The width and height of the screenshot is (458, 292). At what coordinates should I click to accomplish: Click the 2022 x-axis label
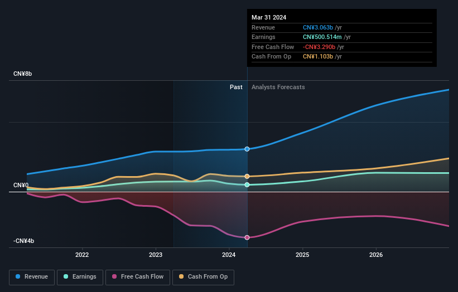(x=82, y=255)
